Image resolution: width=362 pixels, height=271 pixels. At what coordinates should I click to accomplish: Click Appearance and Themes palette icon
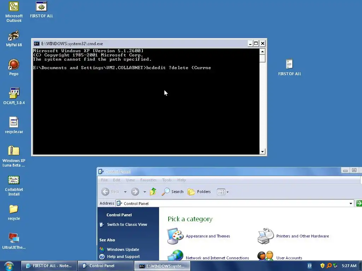tap(175, 236)
